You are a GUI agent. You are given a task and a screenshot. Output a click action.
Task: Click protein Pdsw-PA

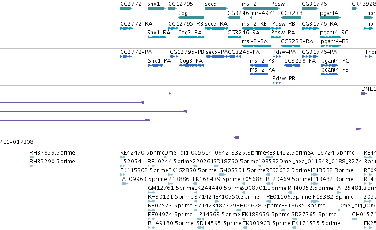click(277, 57)
